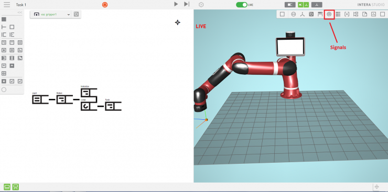Image resolution: width=388 pixels, height=192 pixels.
Task: Click the frames axis icon in 3D toolbar
Action: click(x=303, y=14)
